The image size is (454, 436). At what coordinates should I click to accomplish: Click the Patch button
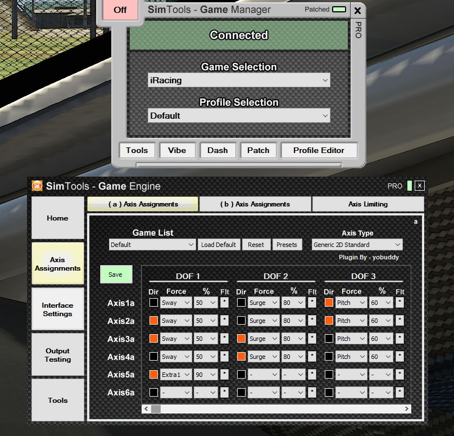pyautogui.click(x=258, y=150)
